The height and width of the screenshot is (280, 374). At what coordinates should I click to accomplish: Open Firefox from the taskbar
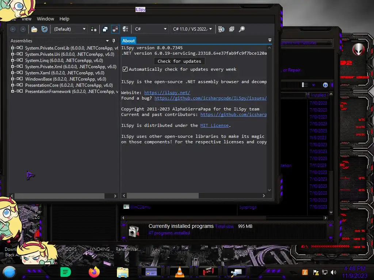point(94,272)
